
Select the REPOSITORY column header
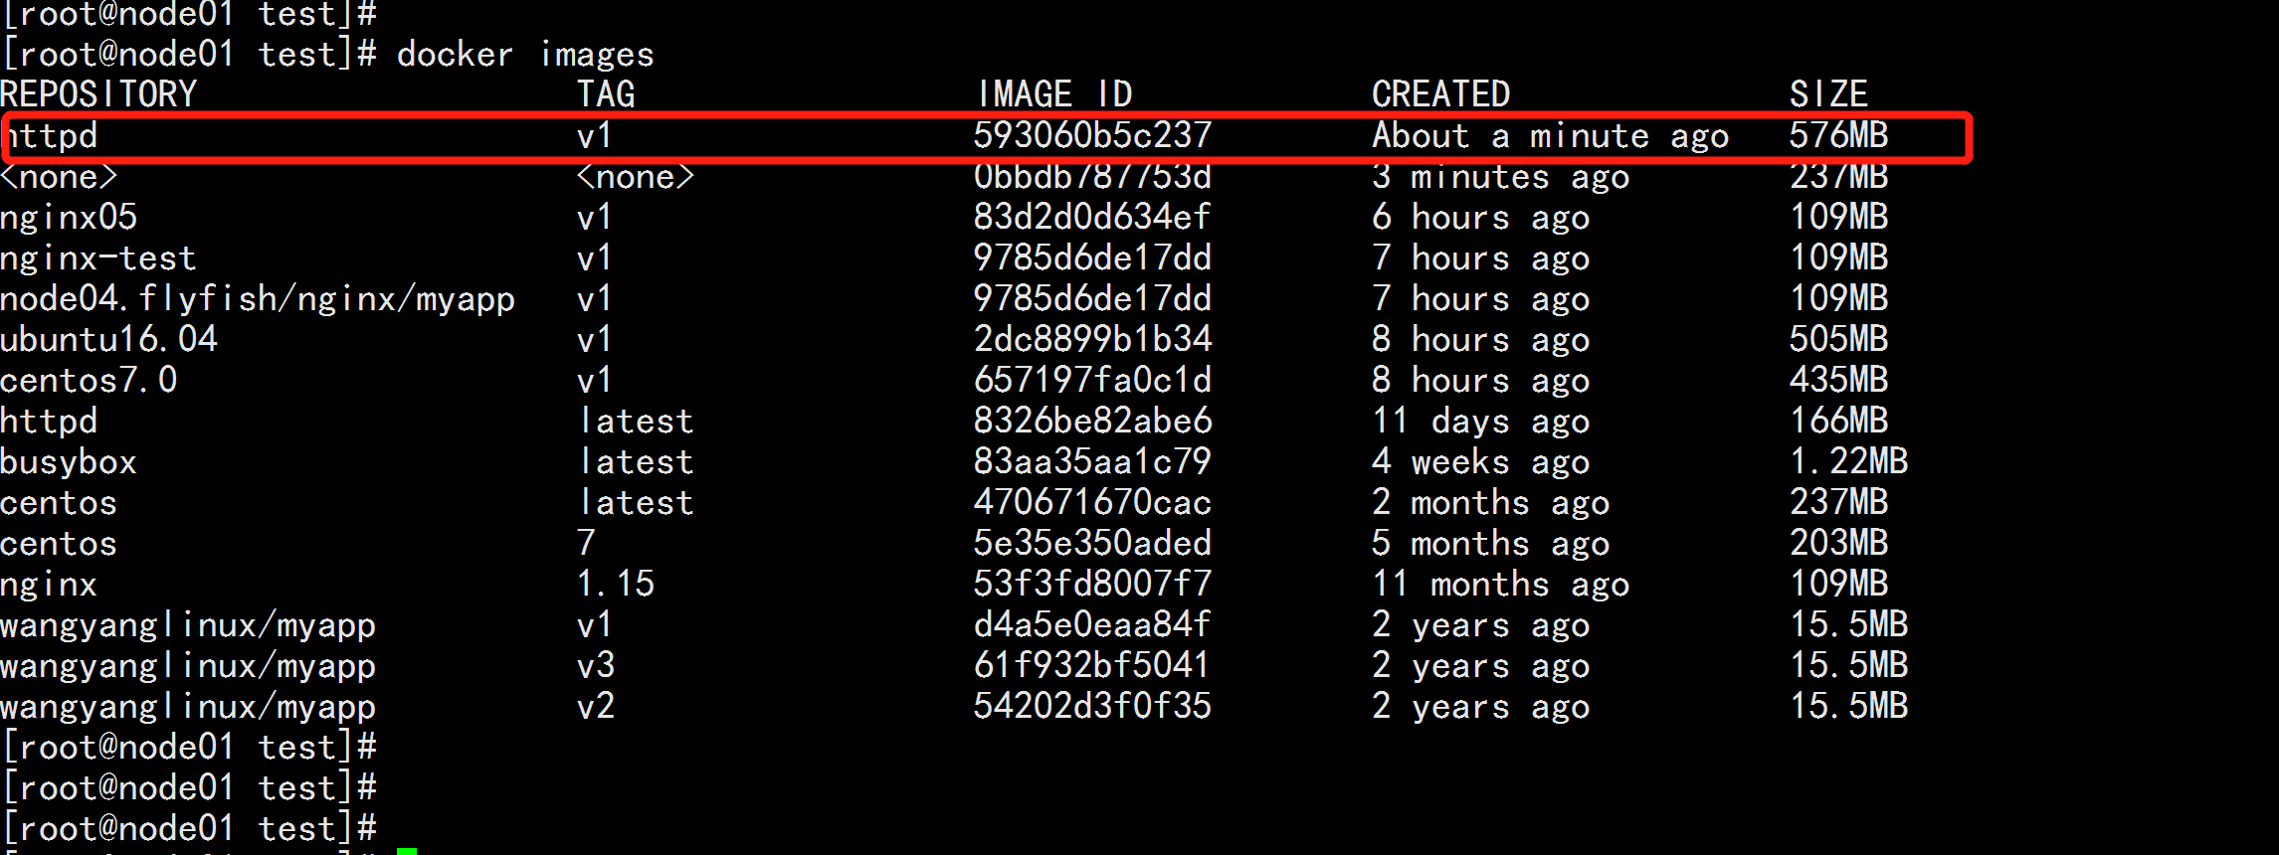[x=98, y=94]
